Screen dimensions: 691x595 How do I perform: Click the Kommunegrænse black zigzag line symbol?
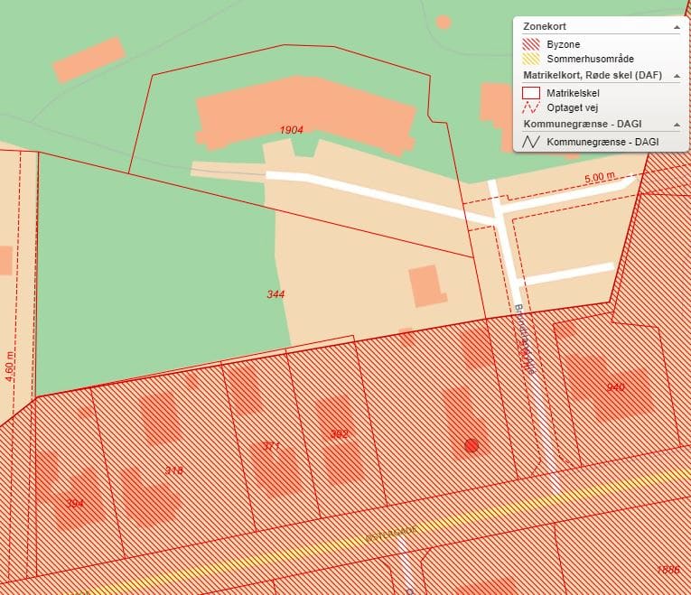[x=531, y=142]
